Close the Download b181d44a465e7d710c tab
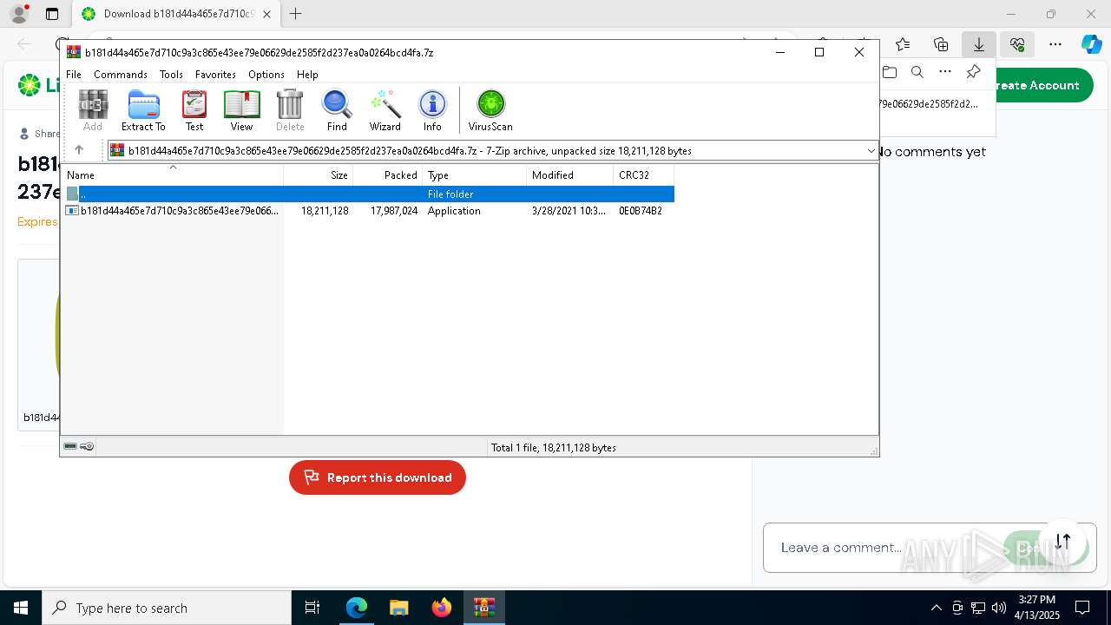Viewport: 1111px width, 625px height. pos(266,14)
